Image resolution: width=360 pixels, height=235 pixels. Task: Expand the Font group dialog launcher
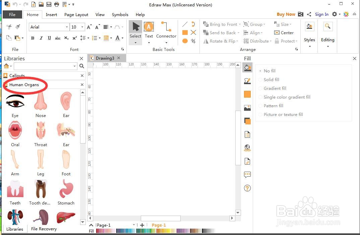[x=123, y=49]
